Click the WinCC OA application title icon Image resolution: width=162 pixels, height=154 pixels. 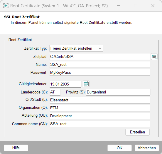[6, 6]
